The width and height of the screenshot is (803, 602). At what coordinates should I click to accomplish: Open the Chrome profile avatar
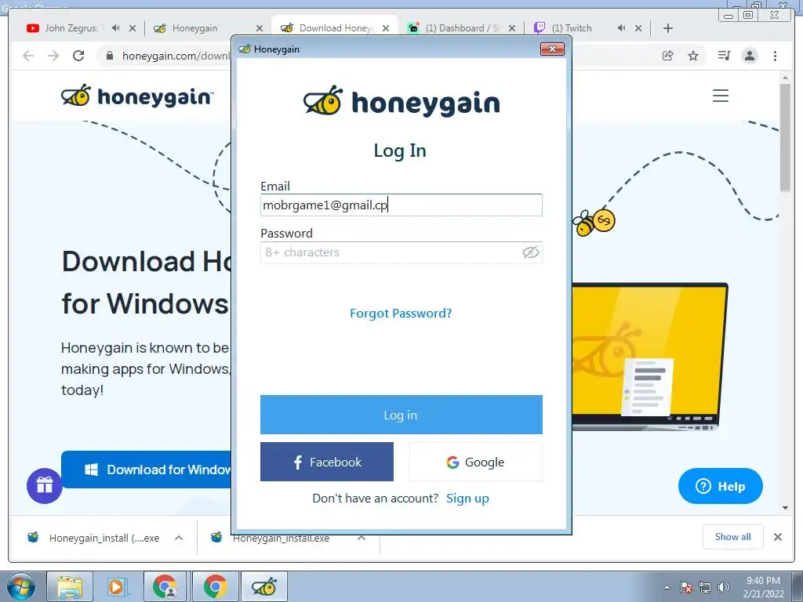tap(750, 56)
